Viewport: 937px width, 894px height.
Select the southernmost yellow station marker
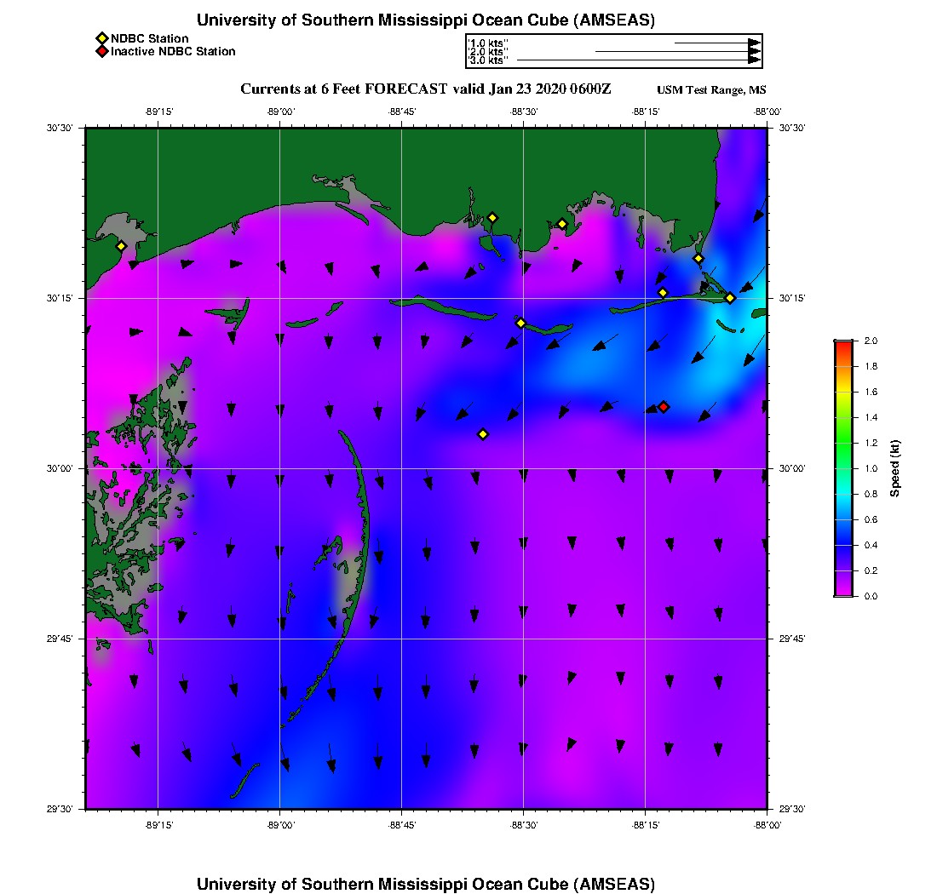(x=483, y=434)
